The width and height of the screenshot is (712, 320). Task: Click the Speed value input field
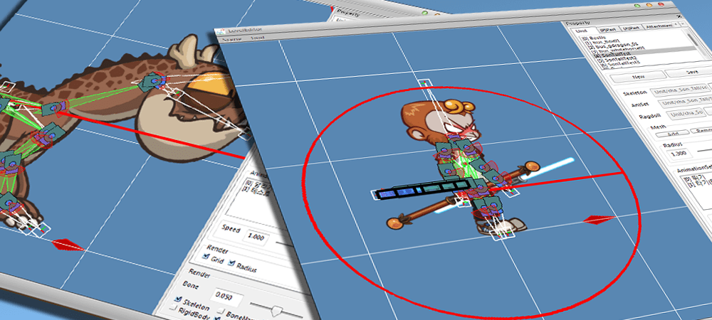point(258,235)
